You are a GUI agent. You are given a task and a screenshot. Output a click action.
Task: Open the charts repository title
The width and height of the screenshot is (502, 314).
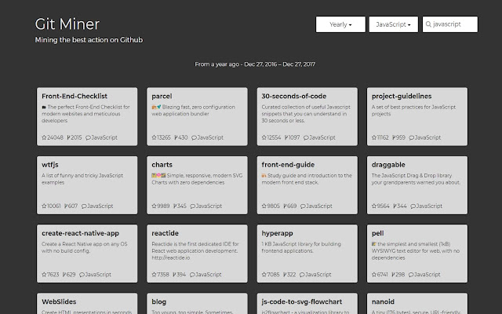[x=162, y=165]
